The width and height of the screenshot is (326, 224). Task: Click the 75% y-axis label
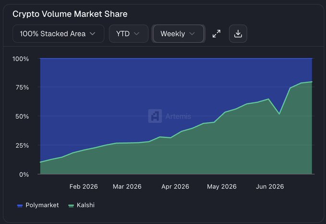point(22,87)
